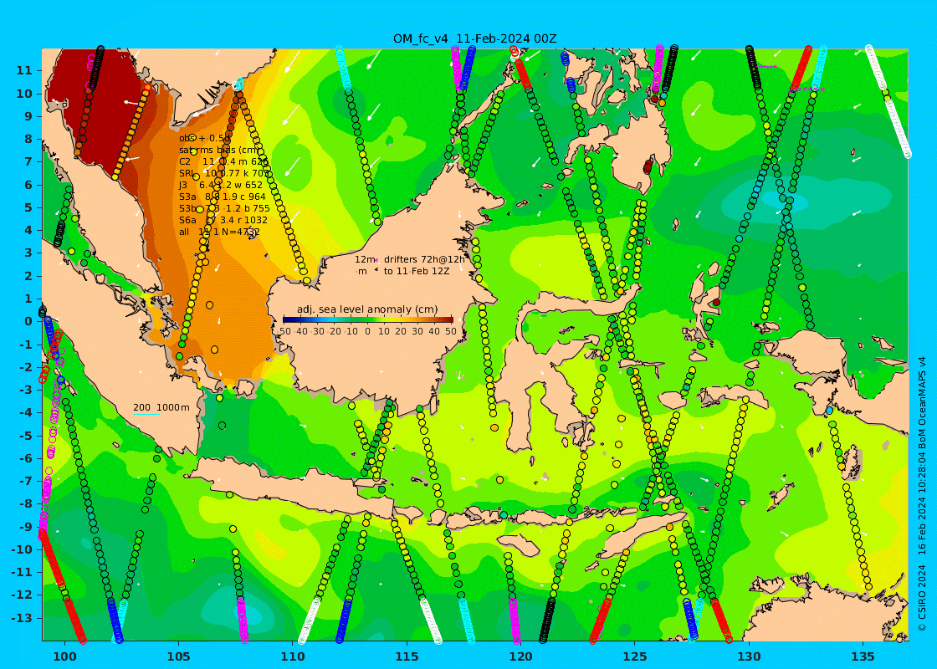Click longitude tick label 115
The width and height of the screenshot is (937, 669).
[407, 657]
